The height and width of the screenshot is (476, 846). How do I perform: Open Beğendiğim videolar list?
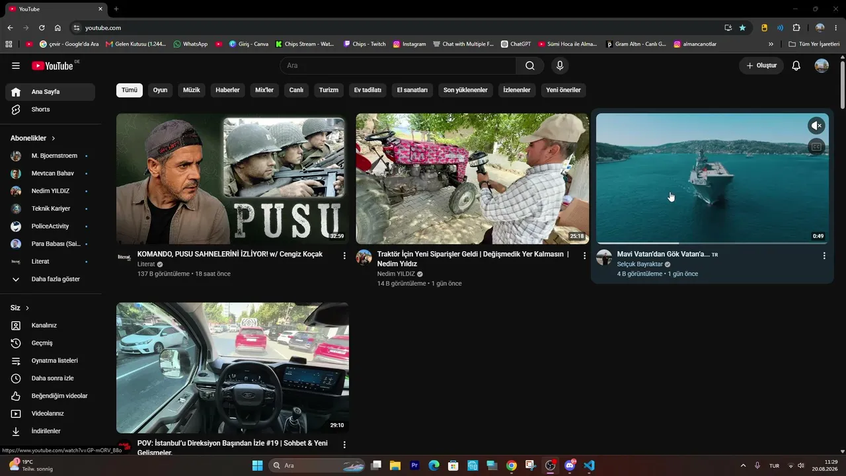pyautogui.click(x=50, y=396)
